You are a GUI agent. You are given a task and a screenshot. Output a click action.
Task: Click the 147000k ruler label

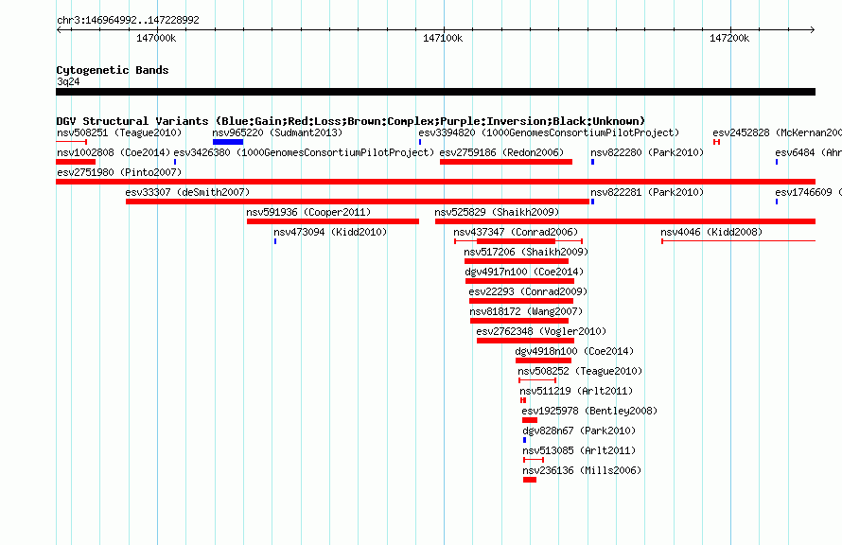coord(156,38)
